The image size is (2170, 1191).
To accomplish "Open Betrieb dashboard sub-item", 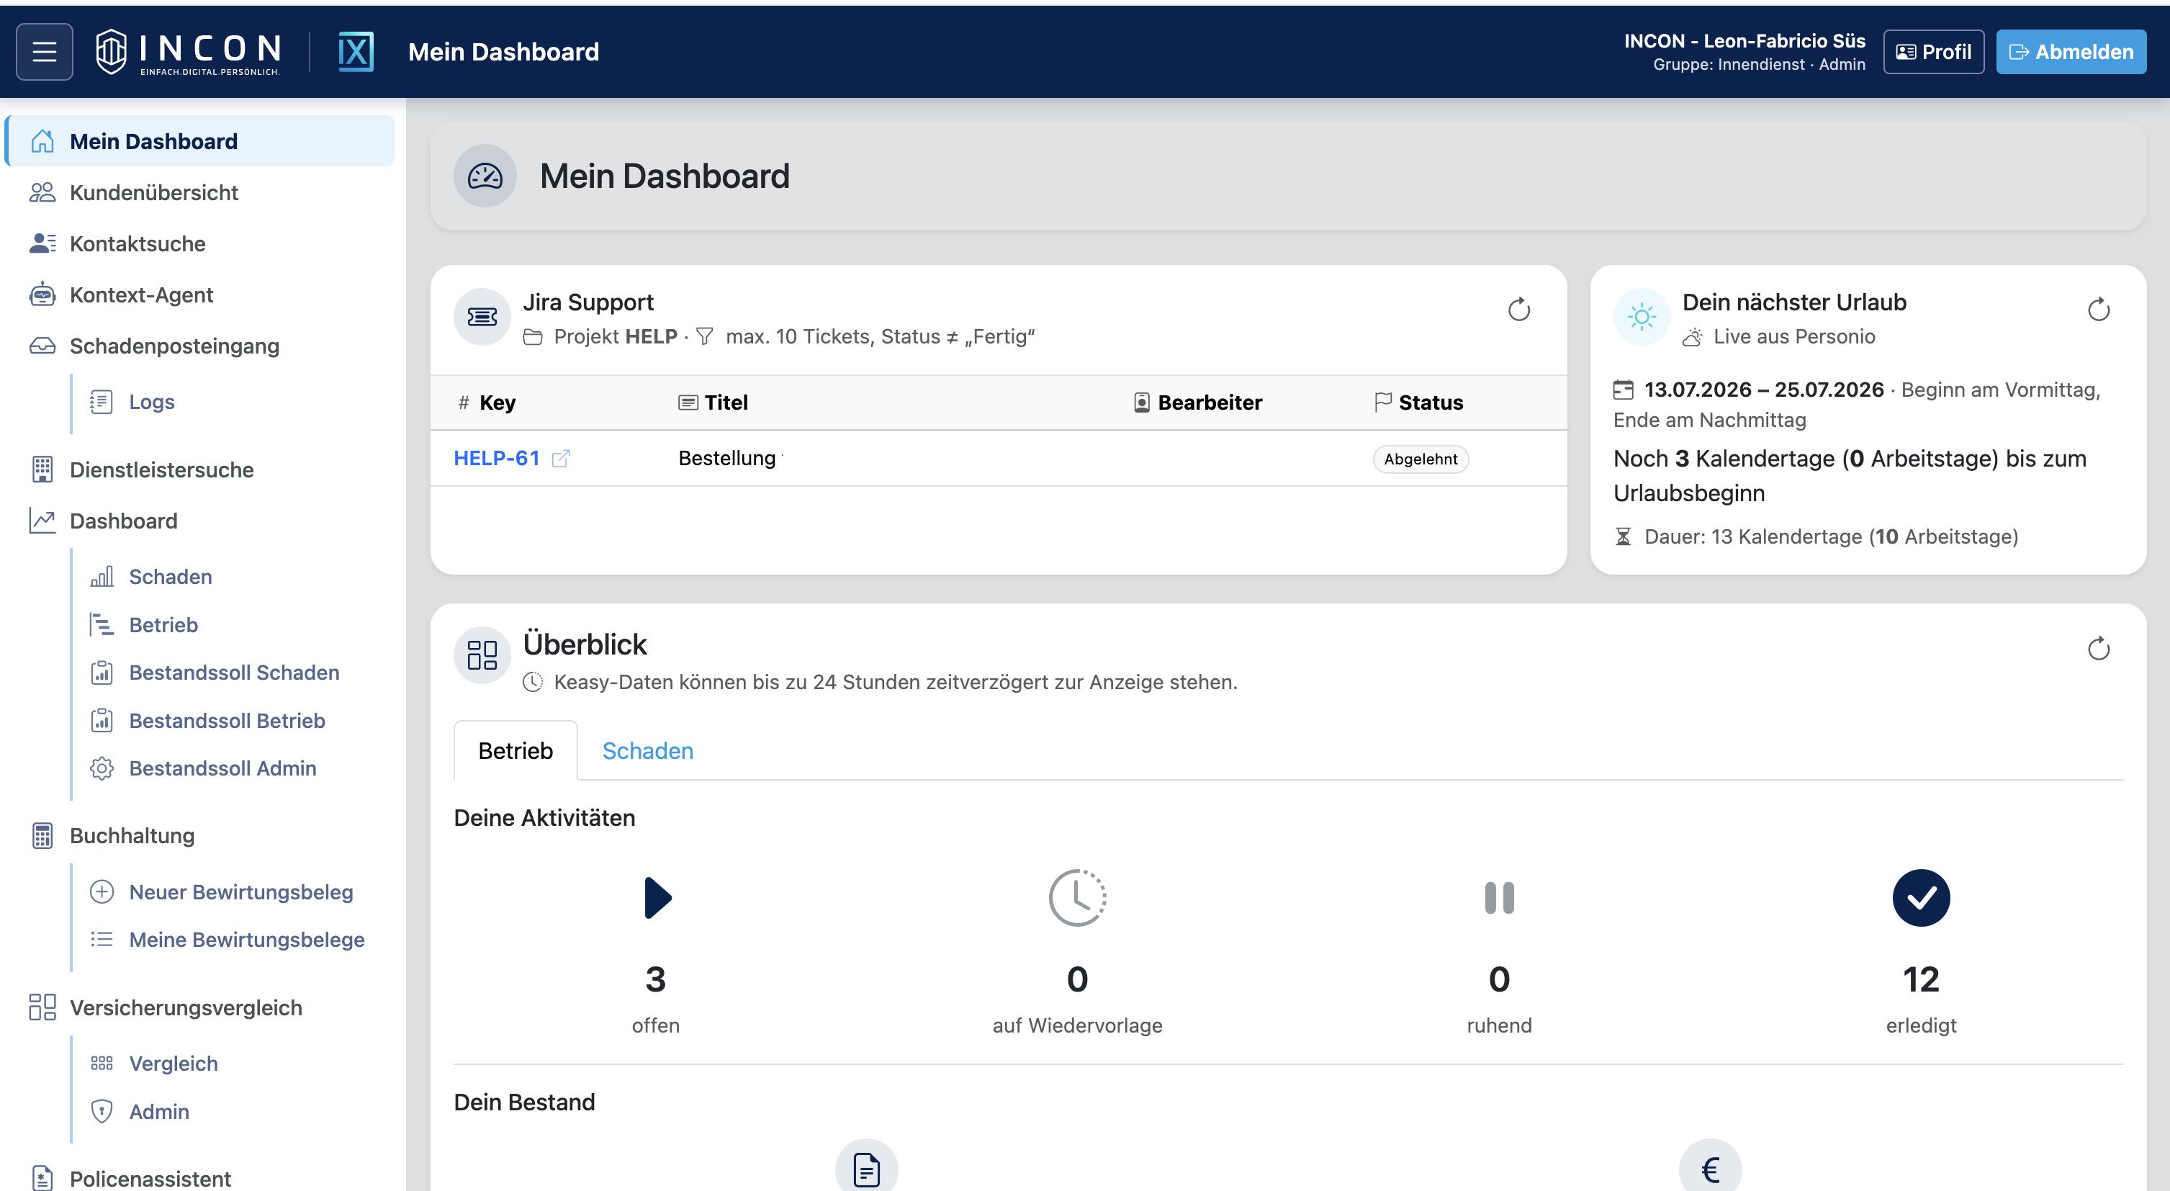I will click(163, 625).
